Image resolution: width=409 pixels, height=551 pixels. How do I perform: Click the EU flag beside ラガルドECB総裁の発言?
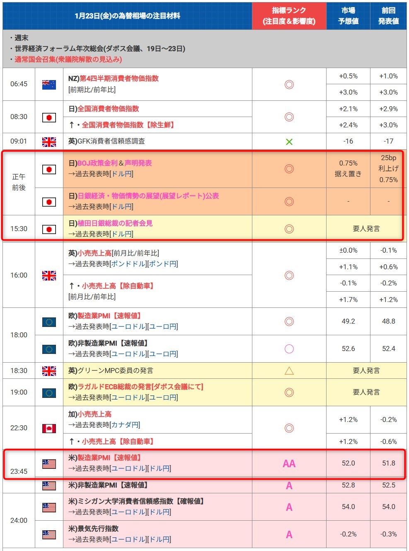(x=49, y=393)
